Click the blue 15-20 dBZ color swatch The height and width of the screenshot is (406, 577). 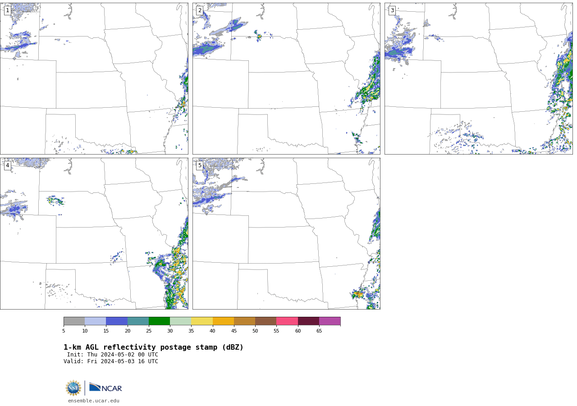tap(117, 321)
